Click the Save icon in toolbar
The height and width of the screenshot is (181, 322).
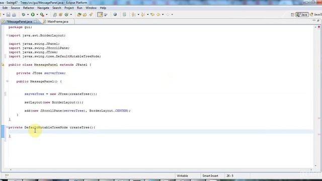click(8, 15)
